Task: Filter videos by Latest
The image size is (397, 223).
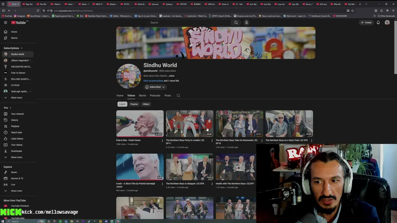Action: click(x=122, y=104)
